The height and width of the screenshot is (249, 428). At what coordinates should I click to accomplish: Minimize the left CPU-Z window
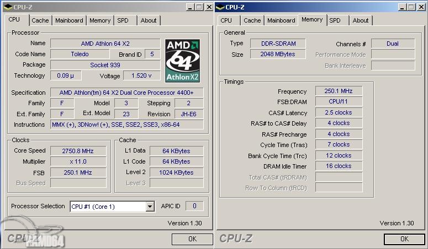coord(191,7)
